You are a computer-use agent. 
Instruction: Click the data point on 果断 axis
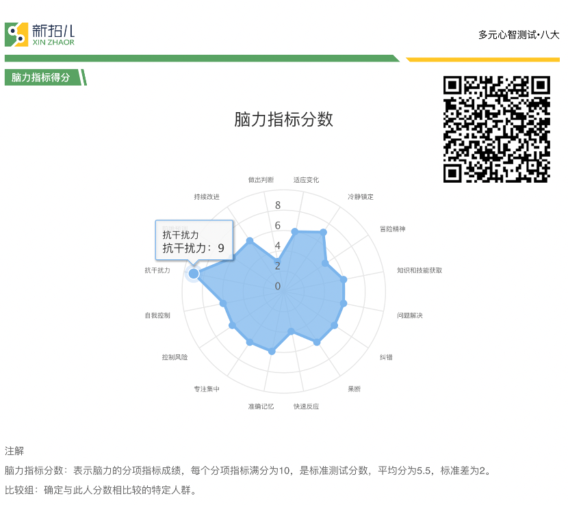[317, 342]
